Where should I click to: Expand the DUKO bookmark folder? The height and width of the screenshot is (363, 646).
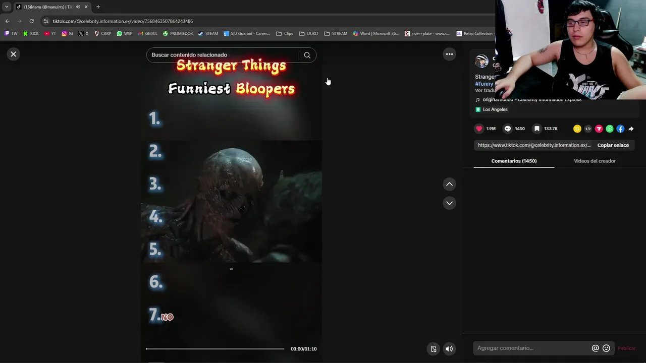pos(308,34)
